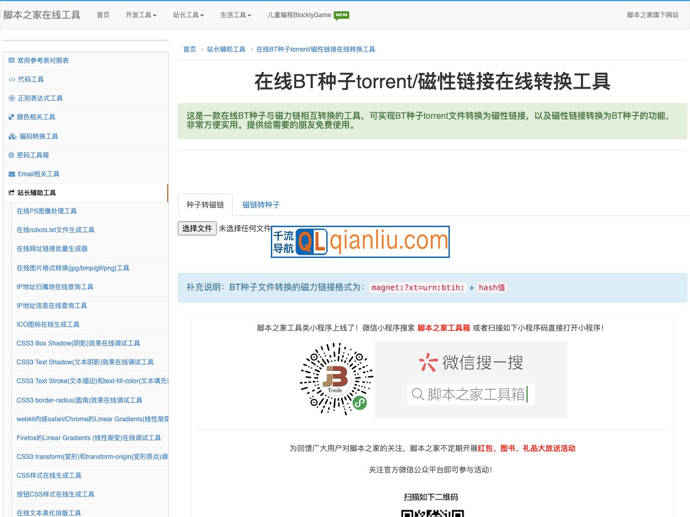Open the 开发工具 dropdown menu
The width and height of the screenshot is (690, 517).
[141, 16]
